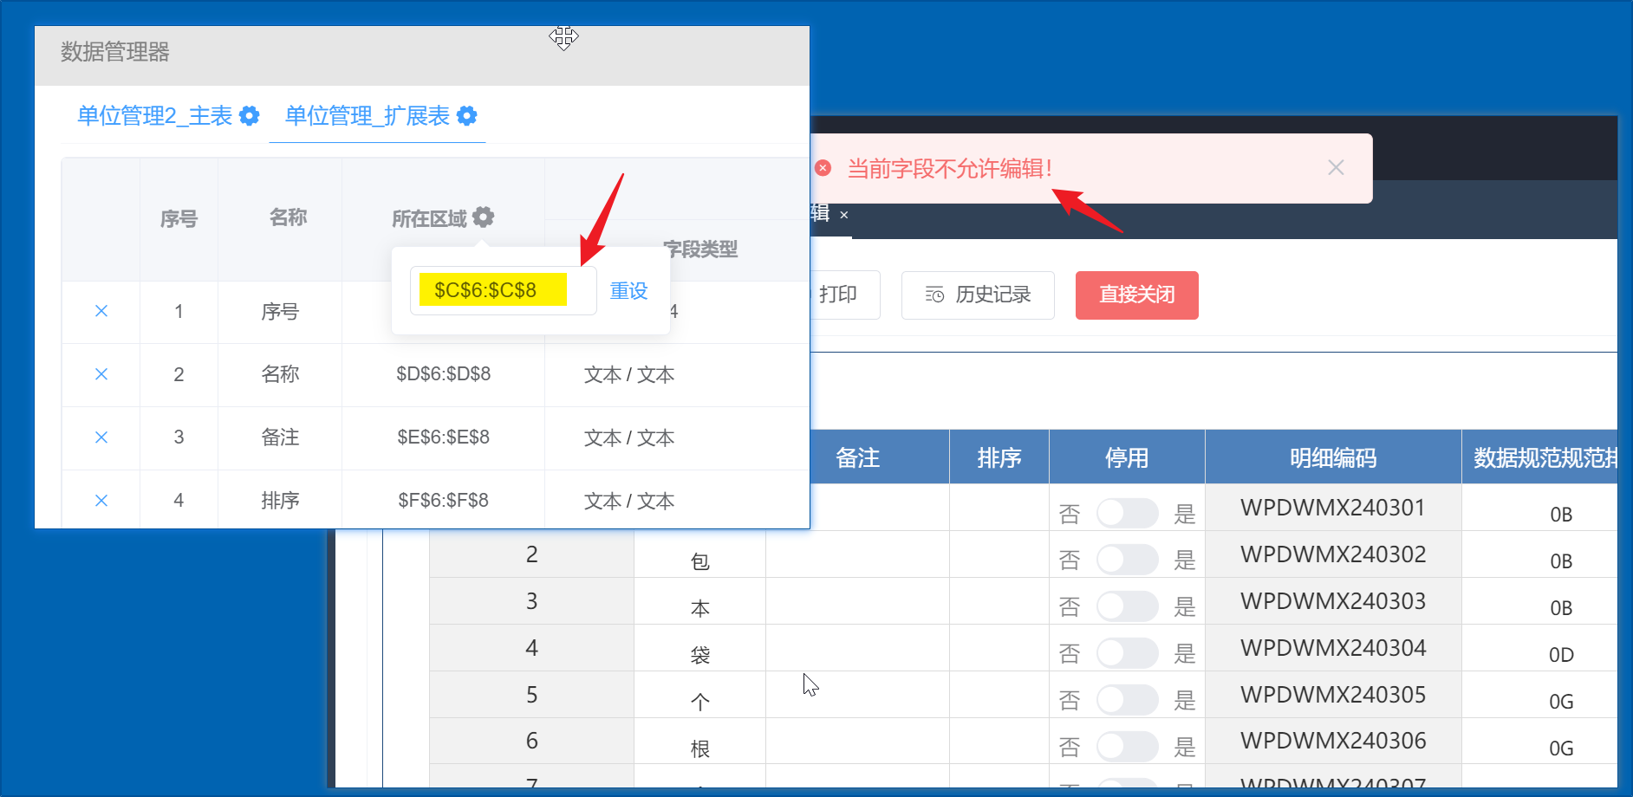Click the 排序 column header in sheet

point(999,457)
